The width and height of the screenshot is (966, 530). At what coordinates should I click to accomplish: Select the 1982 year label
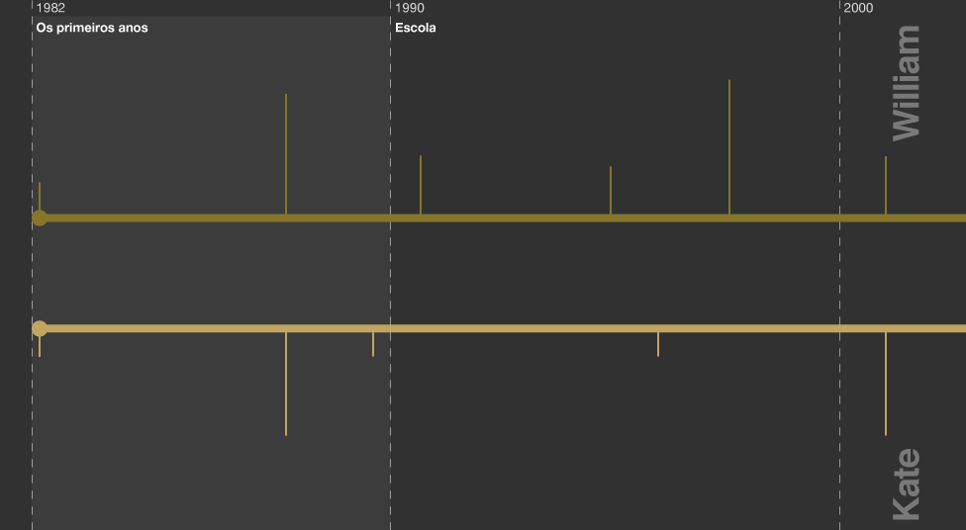(x=50, y=8)
